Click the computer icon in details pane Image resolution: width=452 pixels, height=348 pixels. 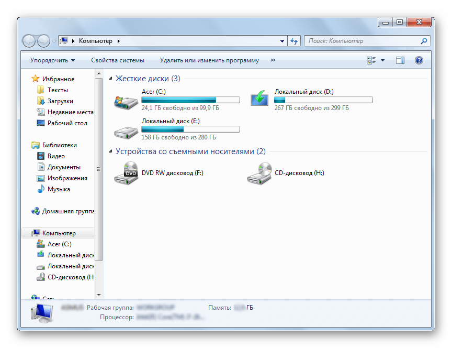tap(42, 313)
